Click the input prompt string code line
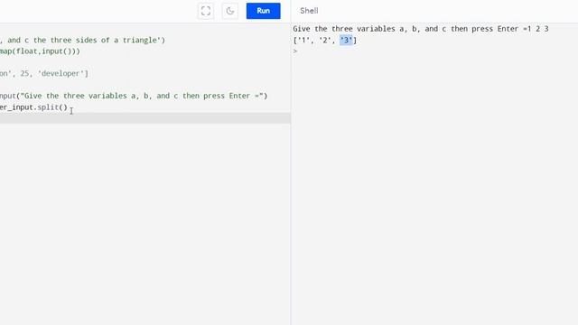Screen dimensions: 578x325 point(134,96)
